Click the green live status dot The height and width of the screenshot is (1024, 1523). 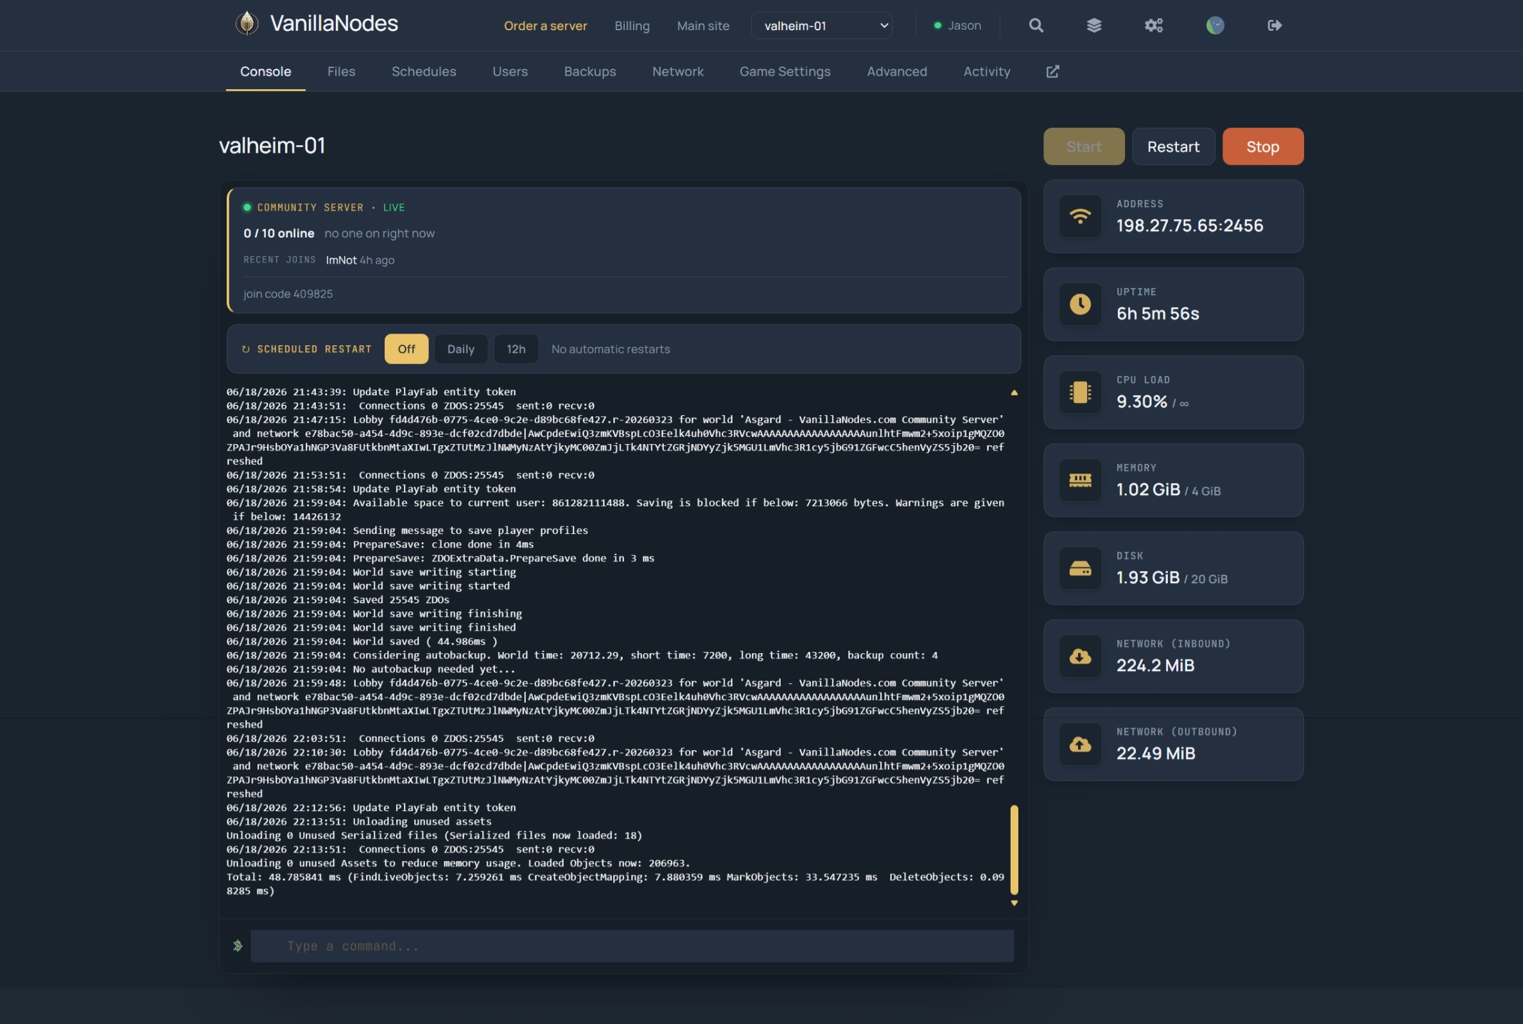[247, 207]
